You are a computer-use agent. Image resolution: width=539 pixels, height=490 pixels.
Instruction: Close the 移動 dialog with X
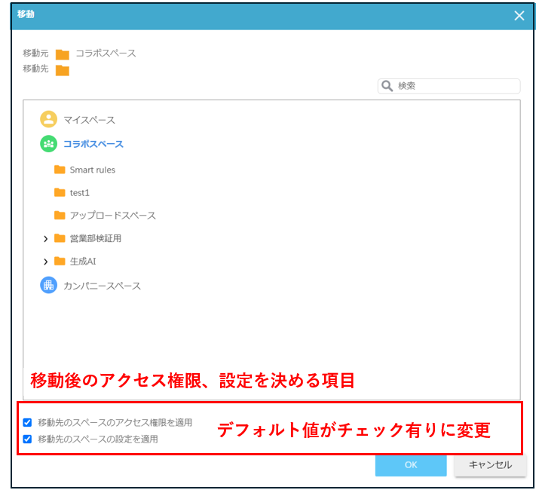coord(519,16)
